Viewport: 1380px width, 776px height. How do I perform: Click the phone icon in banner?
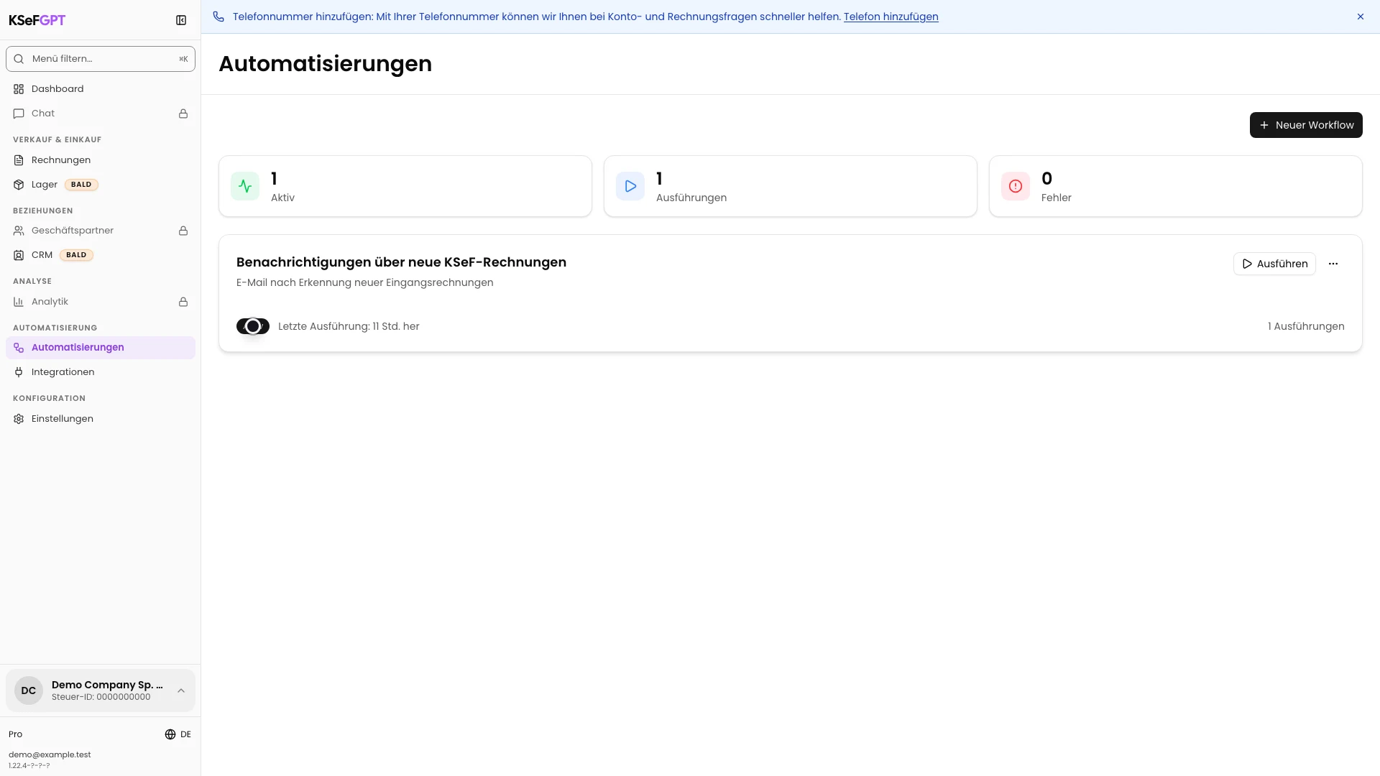(218, 17)
